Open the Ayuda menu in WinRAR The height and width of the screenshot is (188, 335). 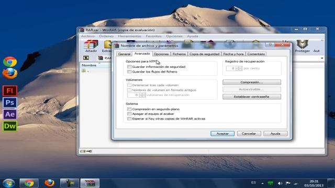(193, 36)
